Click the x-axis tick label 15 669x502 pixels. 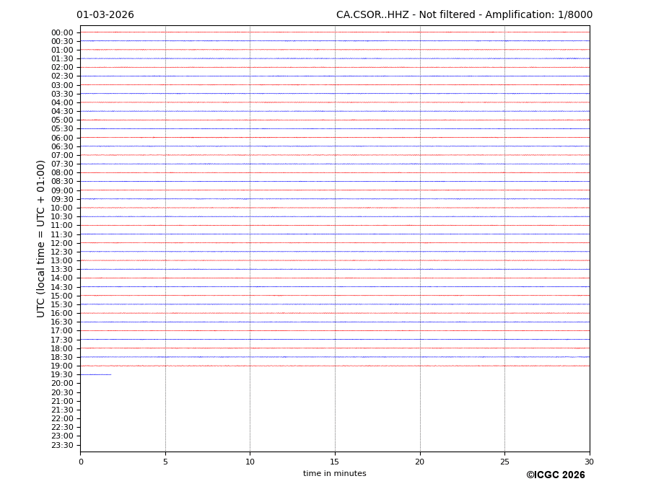pyautogui.click(x=335, y=462)
